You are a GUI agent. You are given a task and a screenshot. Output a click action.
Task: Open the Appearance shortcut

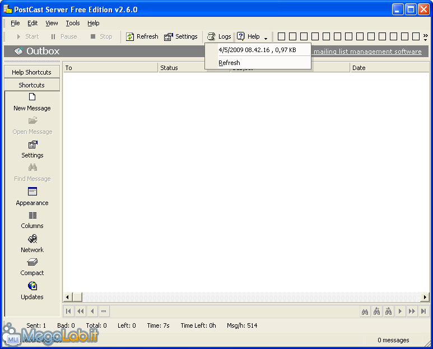click(32, 192)
